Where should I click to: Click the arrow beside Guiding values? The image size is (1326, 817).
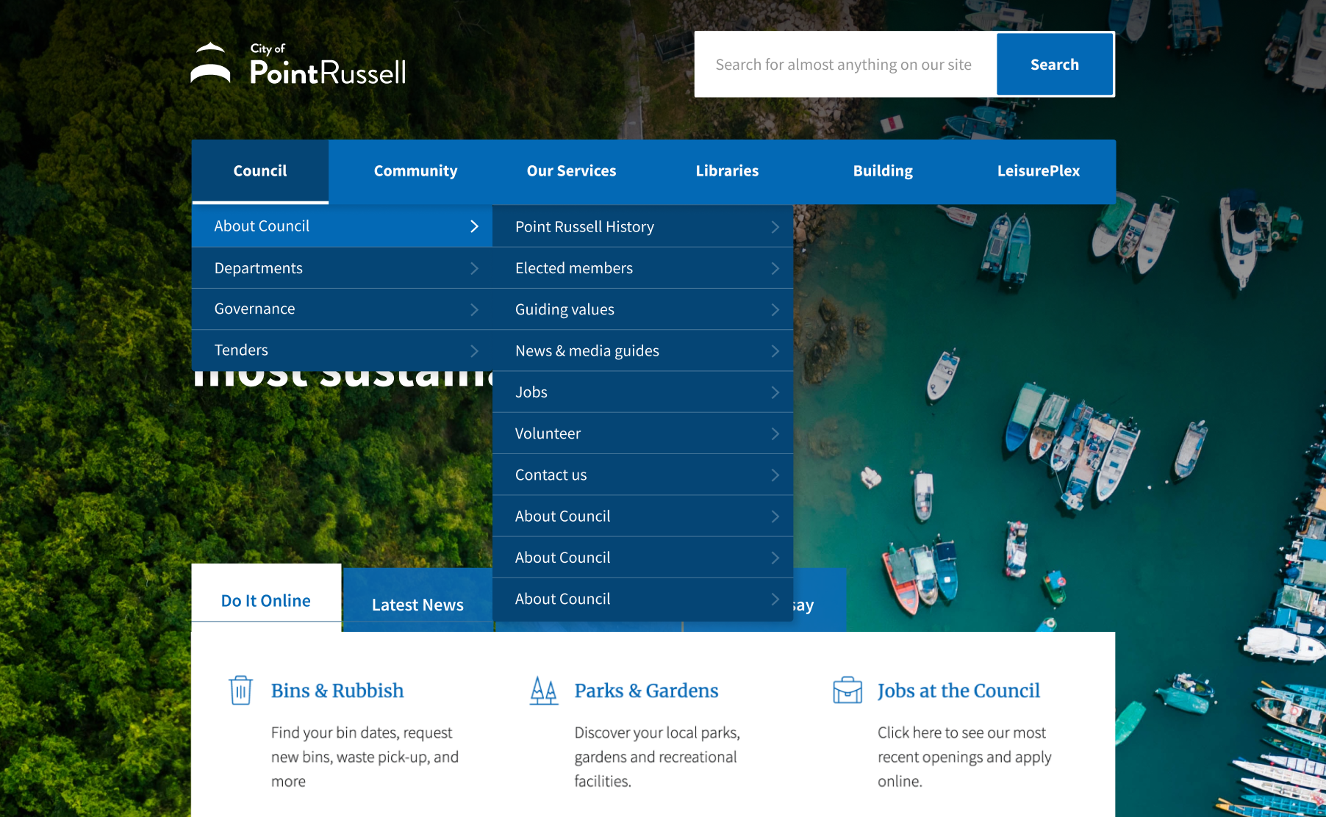click(775, 310)
